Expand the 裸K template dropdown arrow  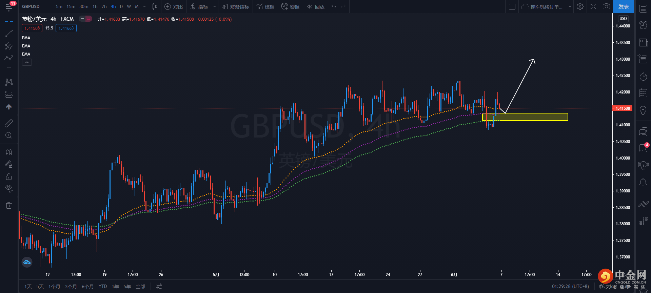(570, 6)
